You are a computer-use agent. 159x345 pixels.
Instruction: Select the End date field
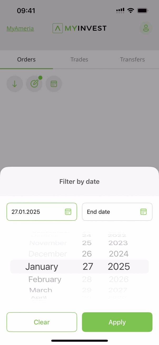(x=111, y=212)
